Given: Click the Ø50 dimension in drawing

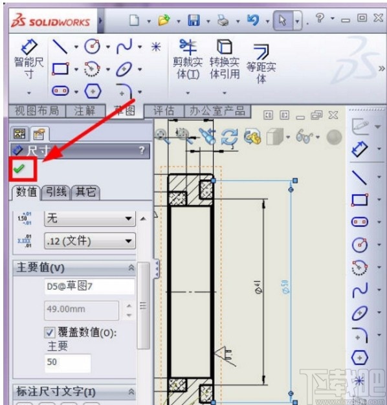Looking at the screenshot, I should [x=285, y=286].
